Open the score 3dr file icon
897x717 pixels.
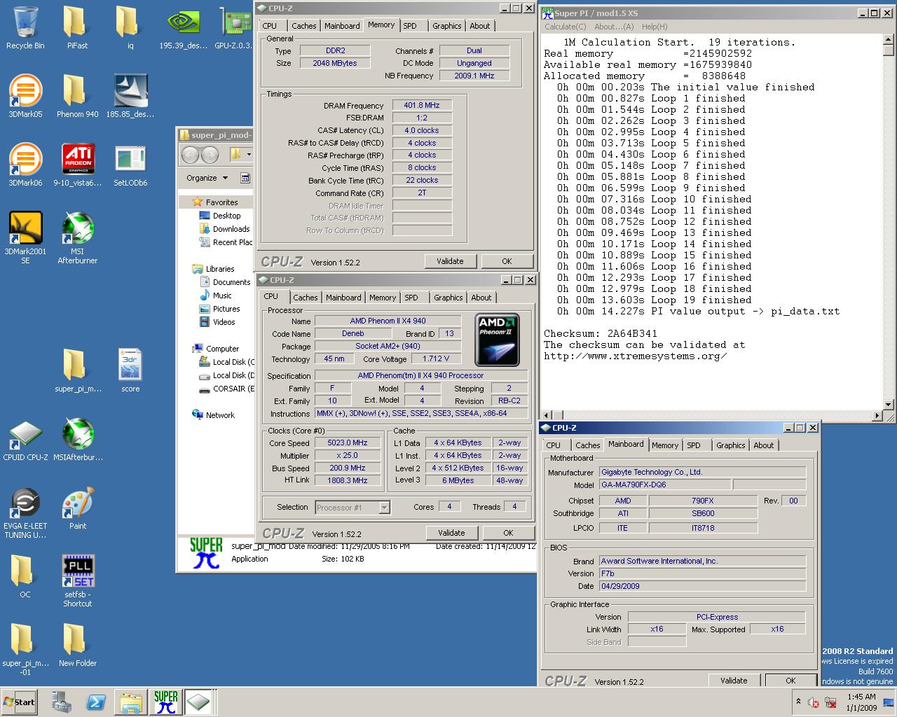coord(130,370)
